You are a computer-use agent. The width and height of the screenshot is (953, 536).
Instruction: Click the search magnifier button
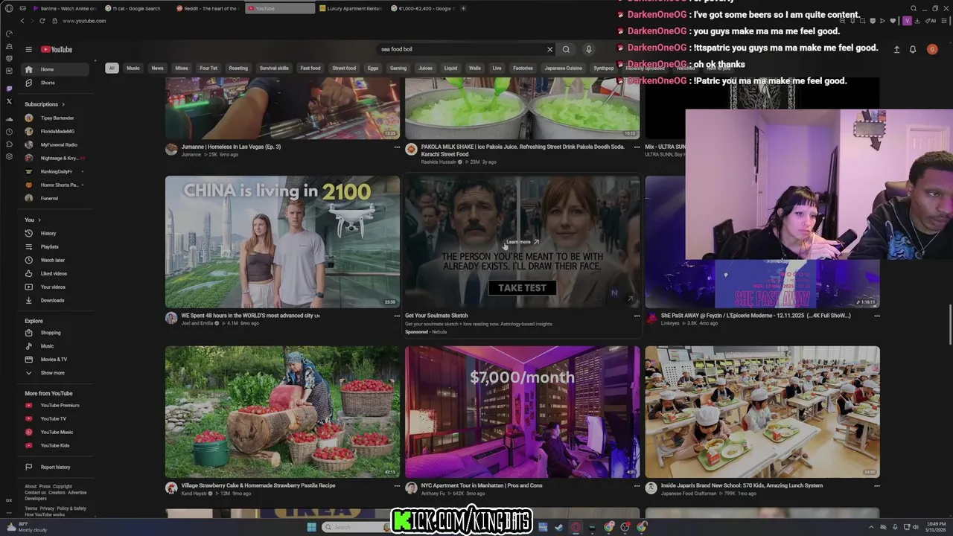tap(566, 49)
